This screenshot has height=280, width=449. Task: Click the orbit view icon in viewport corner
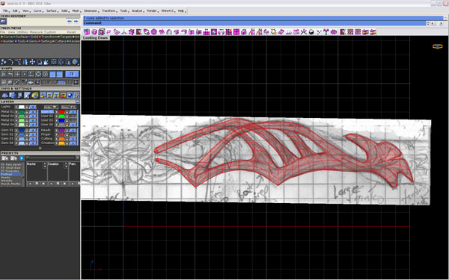point(437,46)
